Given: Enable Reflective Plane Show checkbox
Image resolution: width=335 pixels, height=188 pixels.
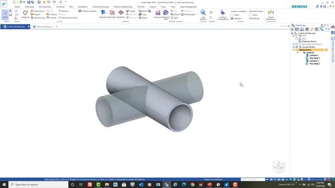Looking at the screenshot, I should click(x=250, y=15).
